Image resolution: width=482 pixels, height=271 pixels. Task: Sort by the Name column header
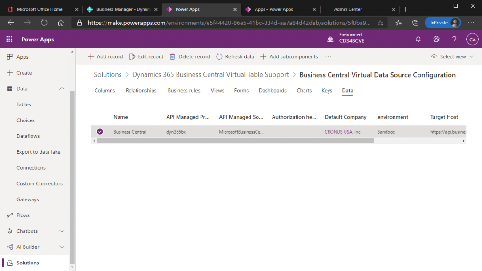pos(120,117)
